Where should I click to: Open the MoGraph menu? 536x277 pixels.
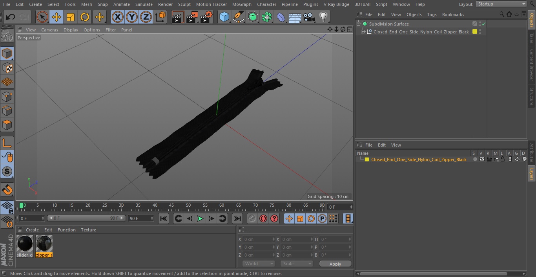pos(242,4)
